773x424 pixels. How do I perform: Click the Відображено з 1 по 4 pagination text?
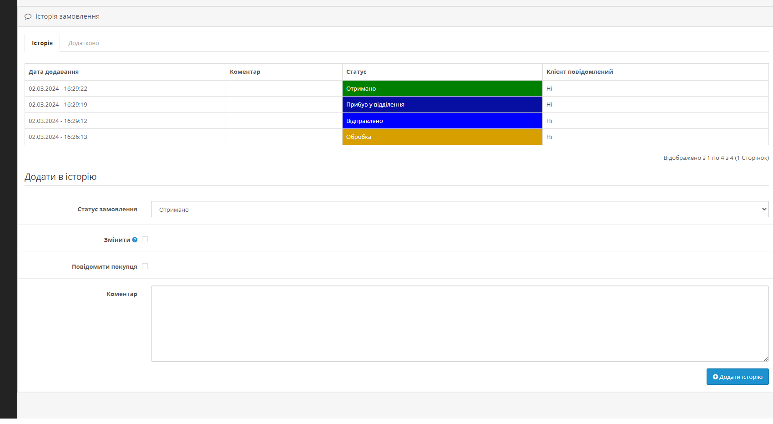tap(716, 158)
